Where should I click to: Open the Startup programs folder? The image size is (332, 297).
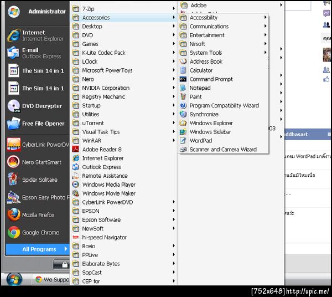click(x=123, y=105)
